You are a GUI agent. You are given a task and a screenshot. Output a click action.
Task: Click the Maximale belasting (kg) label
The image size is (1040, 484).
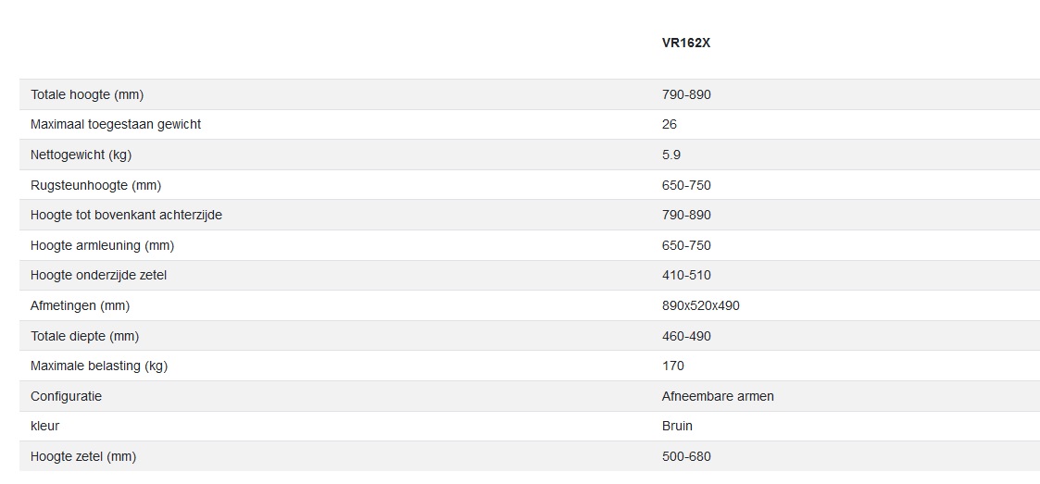tap(98, 366)
